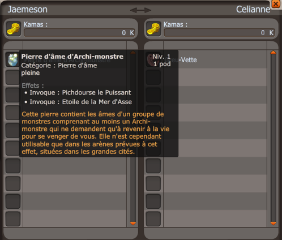Image resolution: width=282 pixels, height=240 pixels.
Task: Click the Celianne player name header
Action: click(x=253, y=10)
